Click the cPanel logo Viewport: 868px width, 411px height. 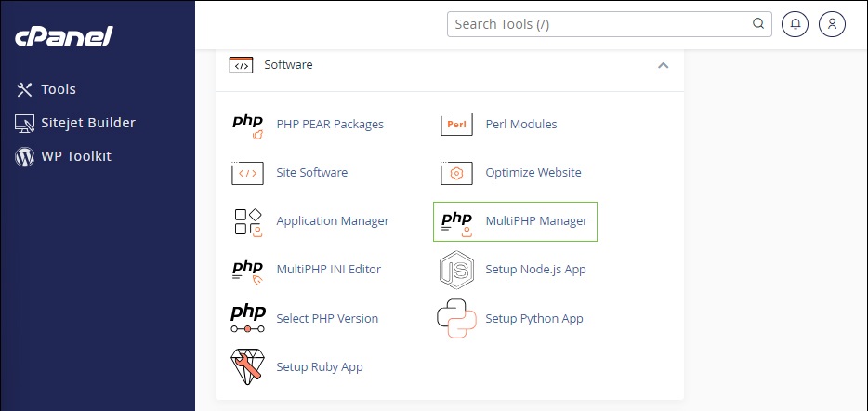[x=64, y=37]
